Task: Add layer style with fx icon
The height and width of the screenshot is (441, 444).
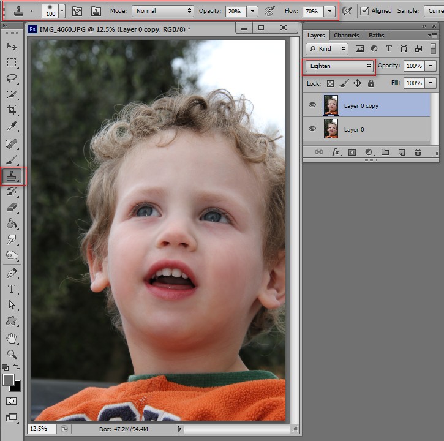Action: 336,153
